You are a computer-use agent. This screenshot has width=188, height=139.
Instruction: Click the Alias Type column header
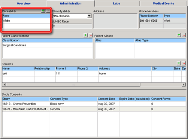[160, 40]
